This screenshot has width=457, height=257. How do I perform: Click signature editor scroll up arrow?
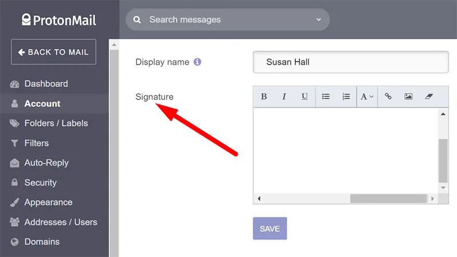pyautogui.click(x=443, y=114)
